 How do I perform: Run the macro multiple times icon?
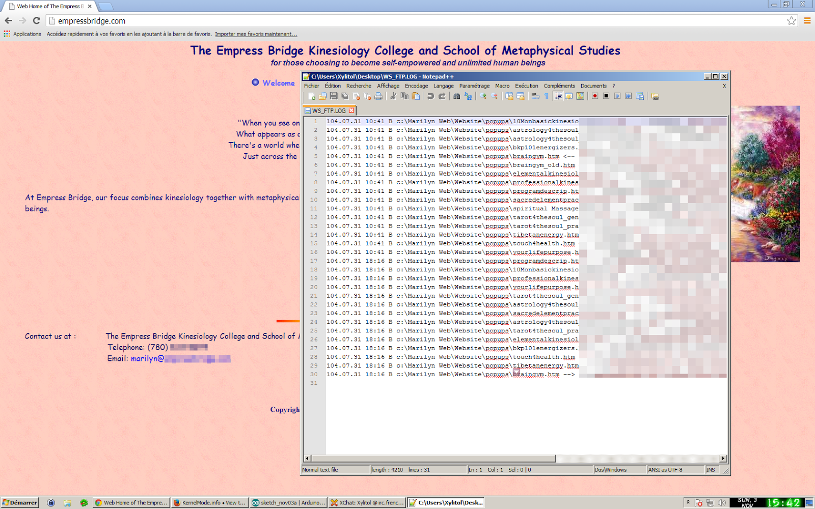pyautogui.click(x=628, y=96)
